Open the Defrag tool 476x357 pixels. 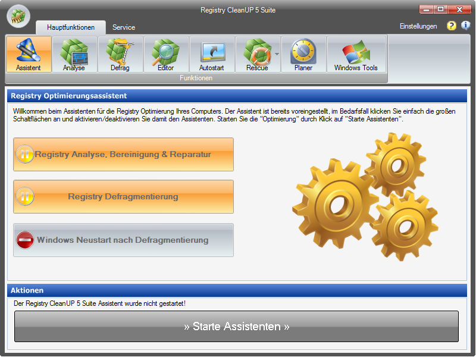120,54
